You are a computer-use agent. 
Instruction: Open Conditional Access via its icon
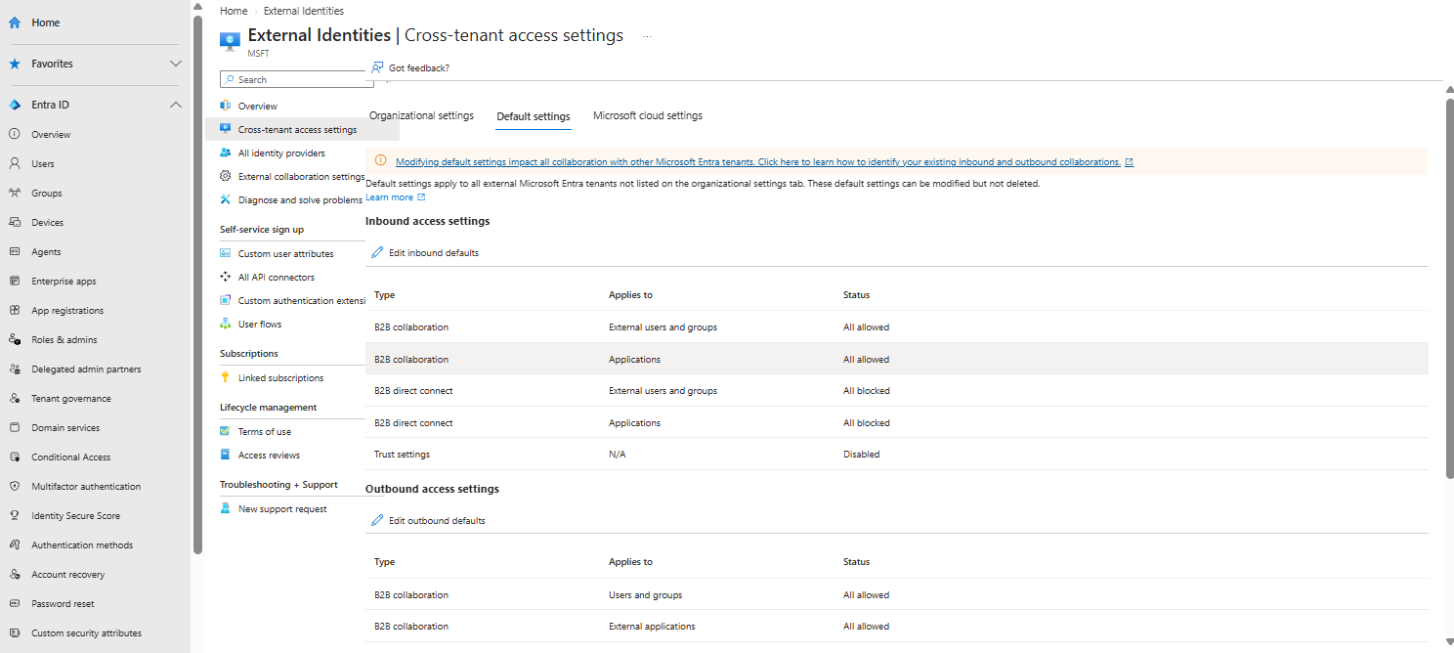coord(15,457)
